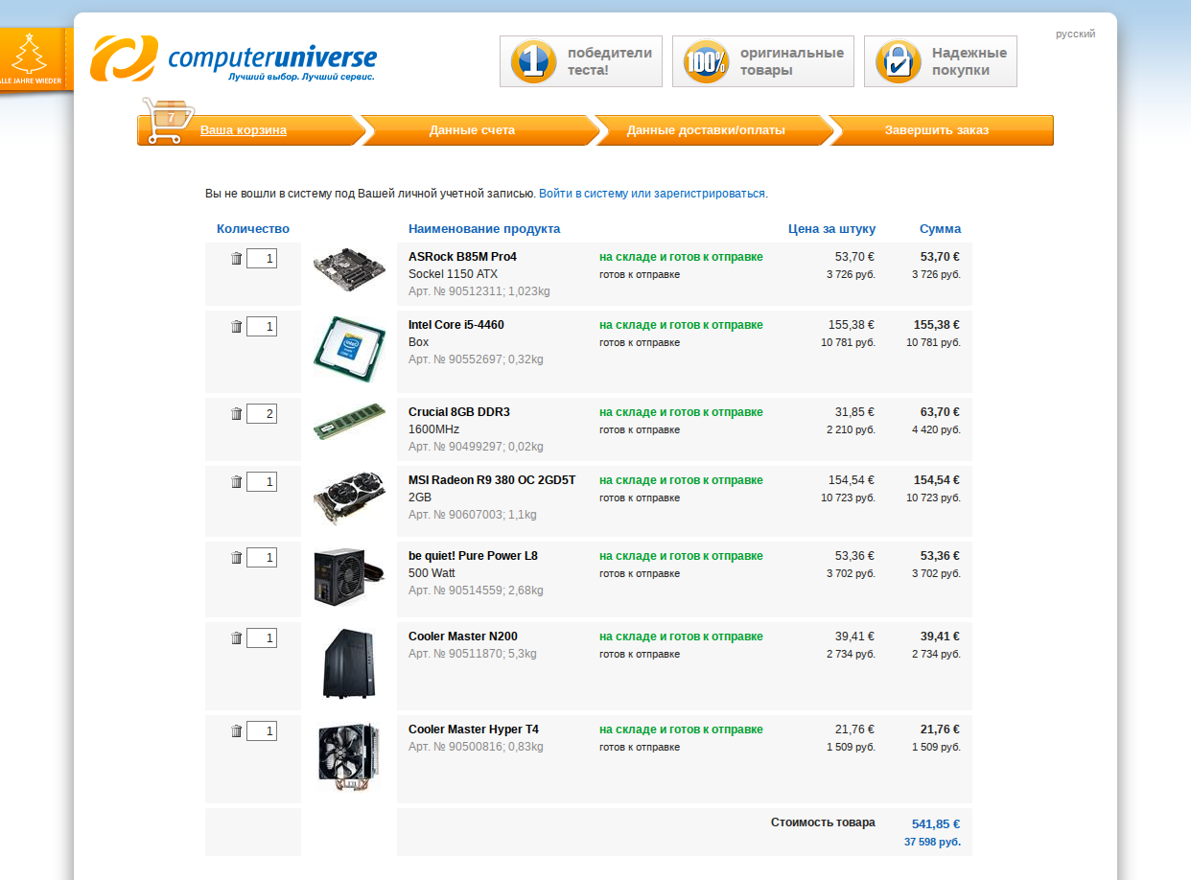The height and width of the screenshot is (880, 1191).
Task: Open Crucial 8GB DDR3 product name
Action: 459,412
